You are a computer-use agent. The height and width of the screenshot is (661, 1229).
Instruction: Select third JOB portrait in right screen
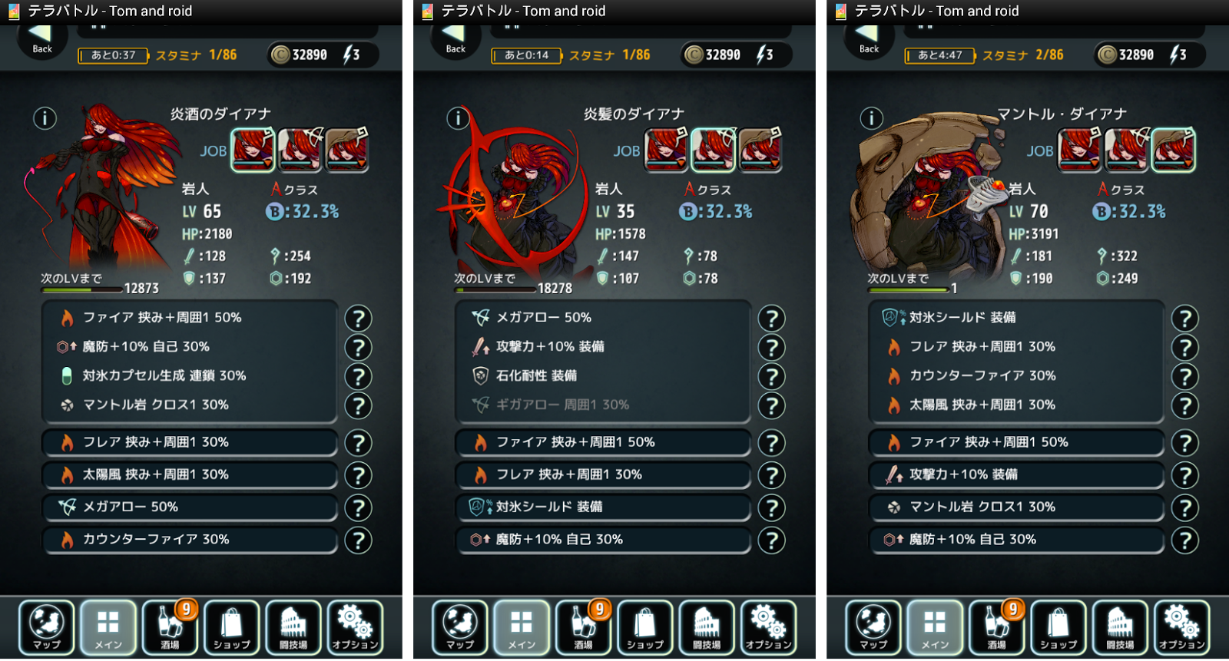1174,150
